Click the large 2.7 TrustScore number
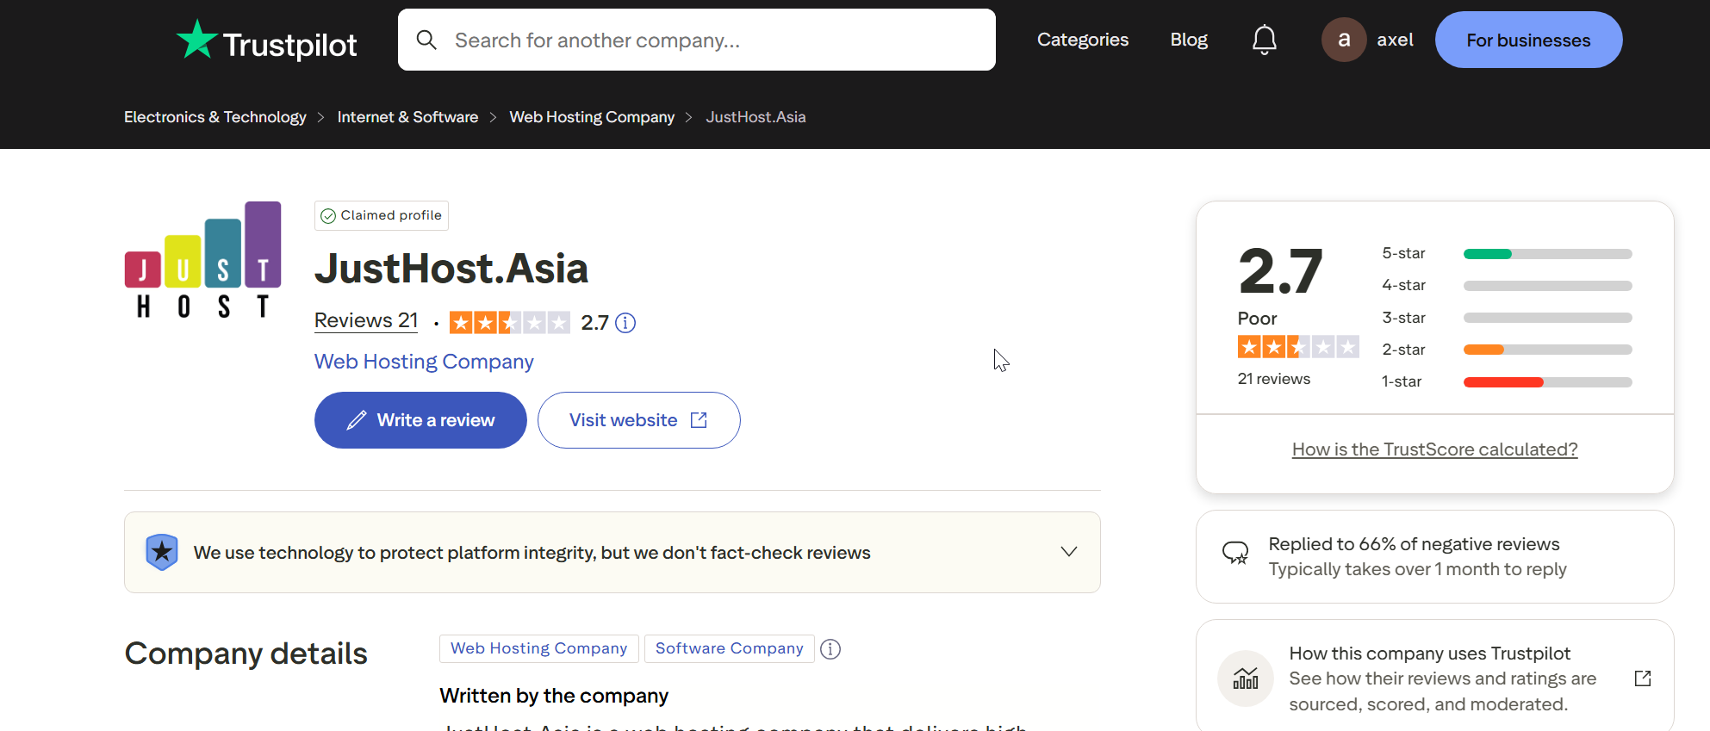Viewport: 1710px width, 731px height. tap(1280, 271)
